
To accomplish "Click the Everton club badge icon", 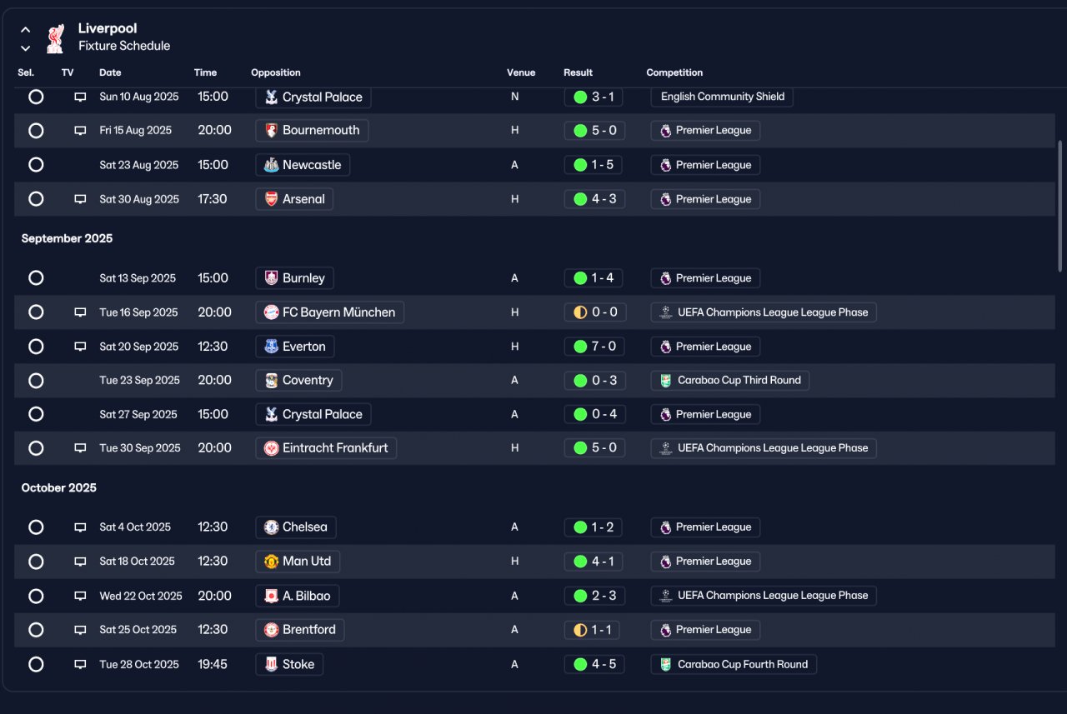I will click(x=271, y=347).
